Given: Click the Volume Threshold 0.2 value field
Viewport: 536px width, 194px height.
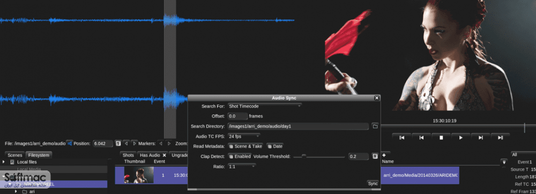Looking at the screenshot, I should tap(359, 156).
